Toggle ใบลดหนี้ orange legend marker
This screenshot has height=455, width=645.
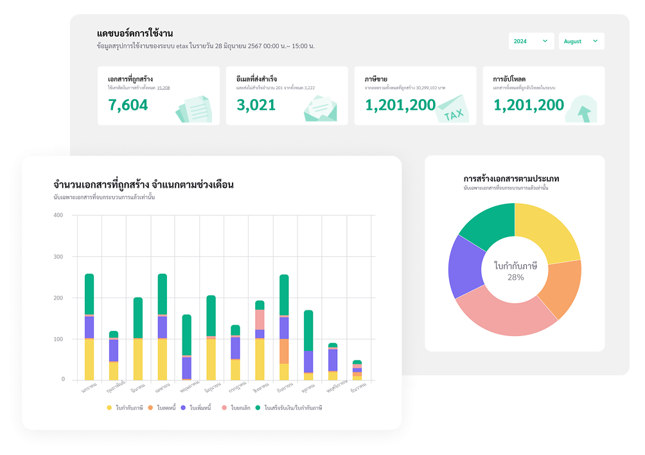151,408
